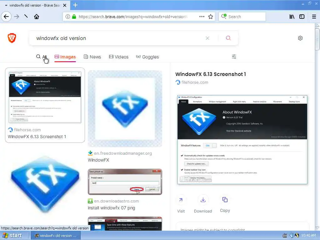Click the green padlock security icon
Image resolution: width=320 pixels, height=240 pixels.
[x=74, y=17]
